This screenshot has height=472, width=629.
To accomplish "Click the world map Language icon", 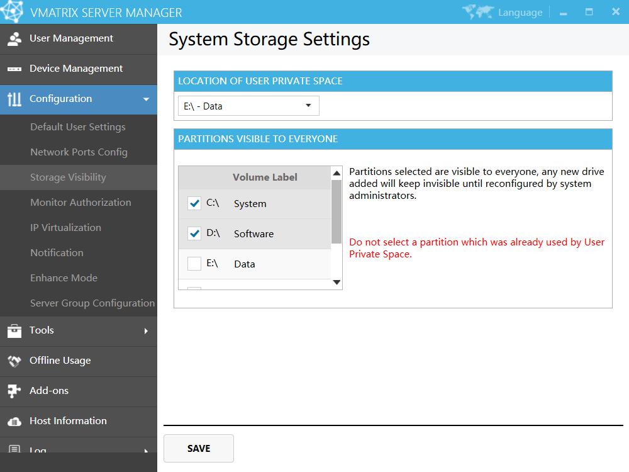I will (x=477, y=12).
